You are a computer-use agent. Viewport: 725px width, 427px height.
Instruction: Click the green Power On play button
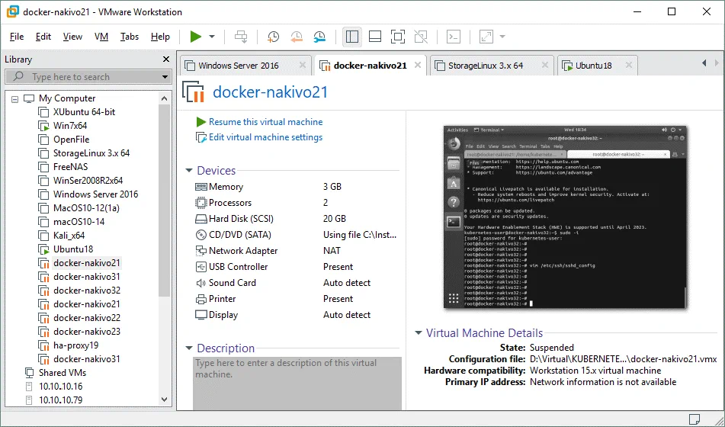pyautogui.click(x=196, y=37)
